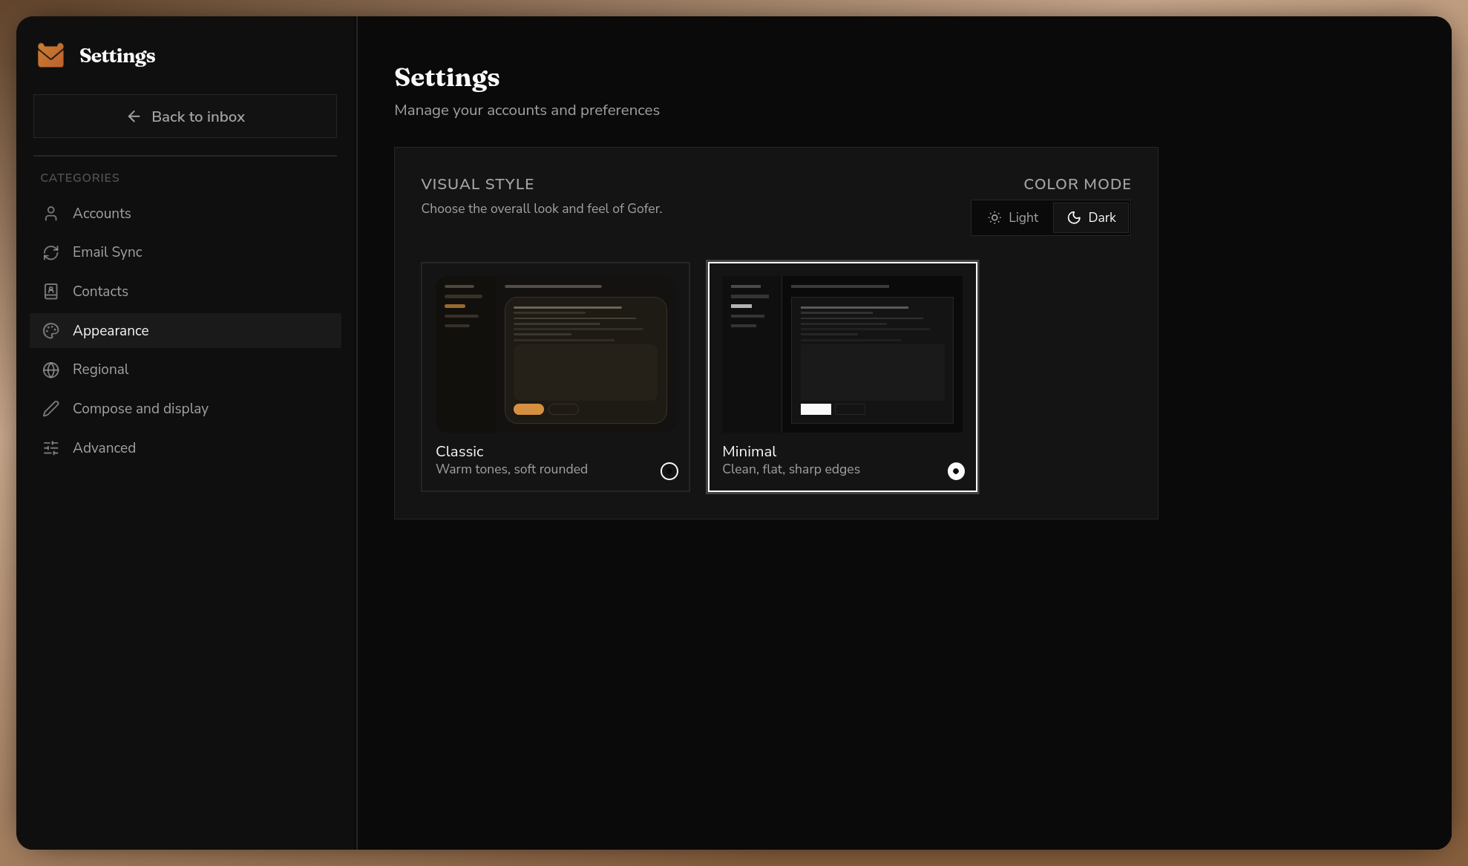Image resolution: width=1468 pixels, height=866 pixels.
Task: Select the Classic style radio button
Action: (x=669, y=471)
